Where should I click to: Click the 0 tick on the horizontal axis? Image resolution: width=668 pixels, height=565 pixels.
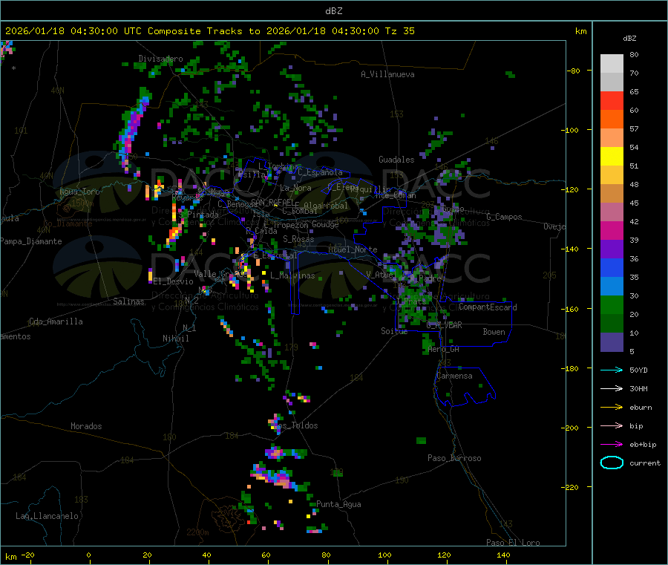point(88,555)
